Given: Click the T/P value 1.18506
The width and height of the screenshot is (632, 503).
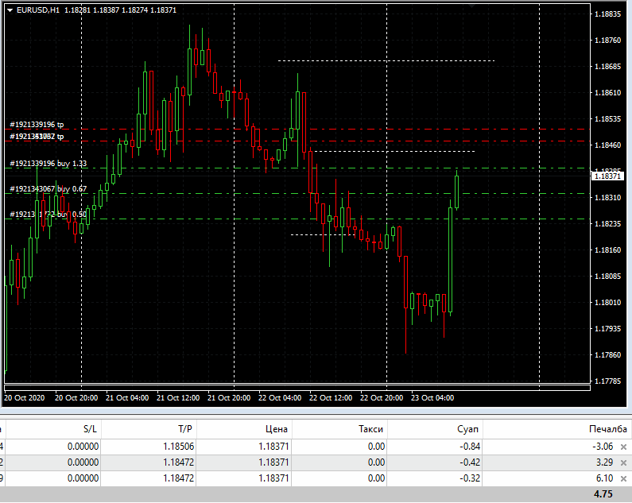Looking at the screenshot, I should [x=179, y=447].
